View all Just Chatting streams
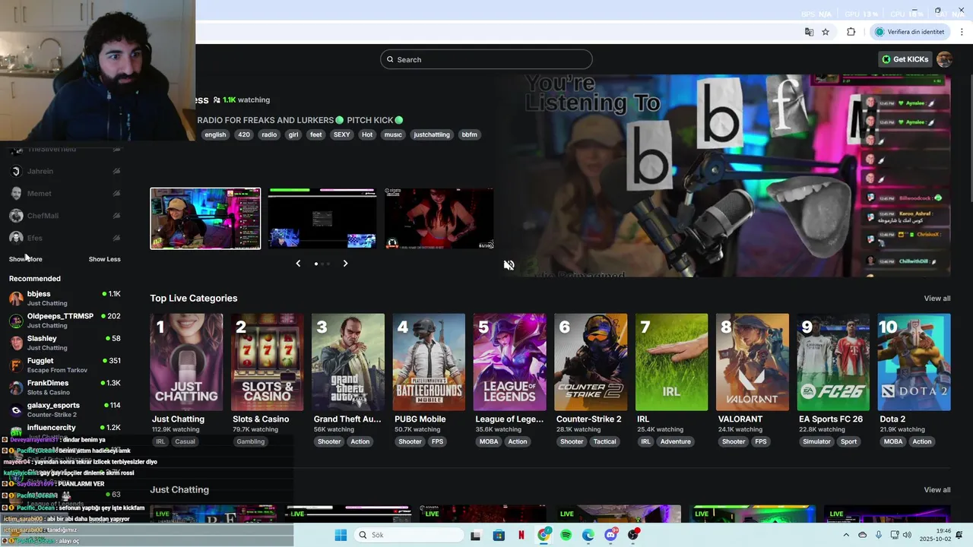This screenshot has height=547, width=973. (x=937, y=490)
